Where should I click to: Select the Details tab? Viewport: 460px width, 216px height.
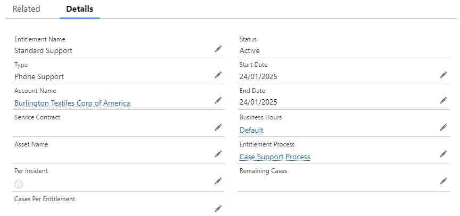coord(79,9)
